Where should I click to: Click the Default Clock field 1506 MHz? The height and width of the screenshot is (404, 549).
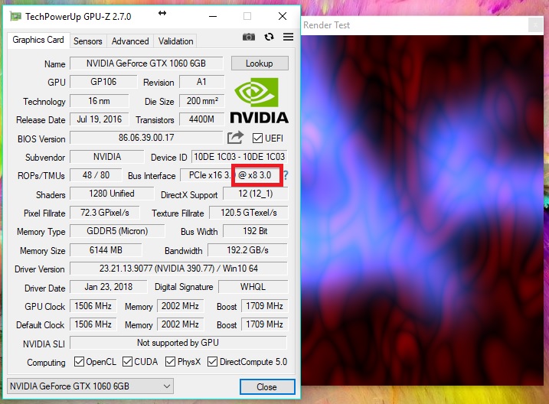[93, 324]
